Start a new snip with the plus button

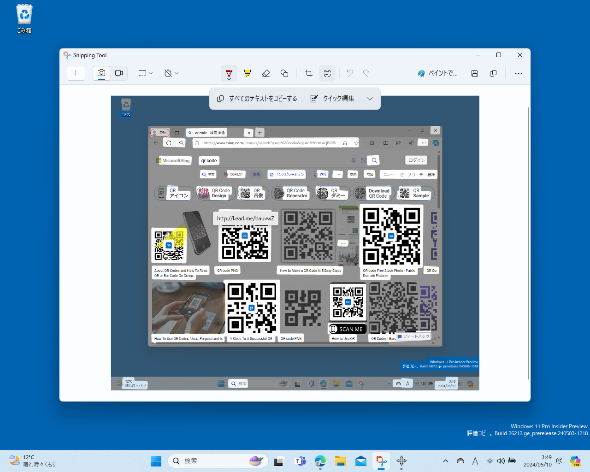[x=76, y=73]
